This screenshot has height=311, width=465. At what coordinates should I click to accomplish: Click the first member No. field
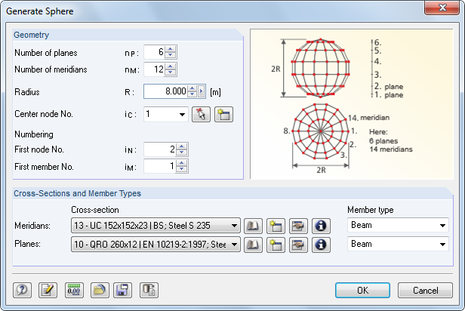(x=160, y=166)
